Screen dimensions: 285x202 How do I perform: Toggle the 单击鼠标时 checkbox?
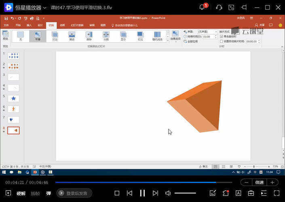click(x=221, y=36)
